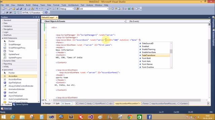This screenshot has height=120, width=215.
Task: Select UpdatePanel in the Toolbox
Action: [x=14, y=54]
